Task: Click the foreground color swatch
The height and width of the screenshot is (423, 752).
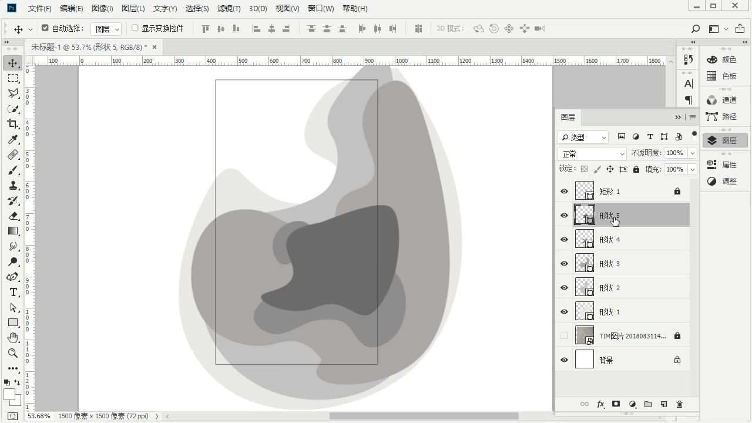Action: [8, 394]
